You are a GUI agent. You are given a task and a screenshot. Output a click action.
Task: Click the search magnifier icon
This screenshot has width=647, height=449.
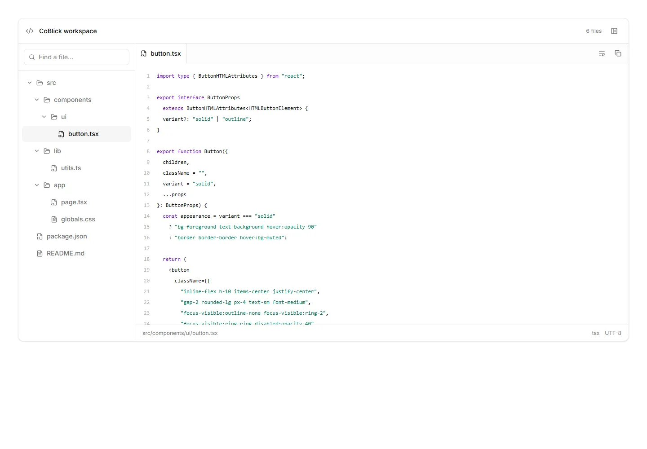32,57
